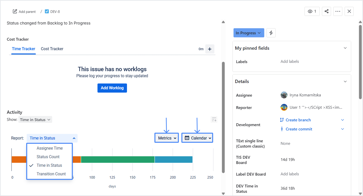Image resolution: width=363 pixels, height=196 pixels.
Task: Click the Create branch link
Action: [298, 120]
